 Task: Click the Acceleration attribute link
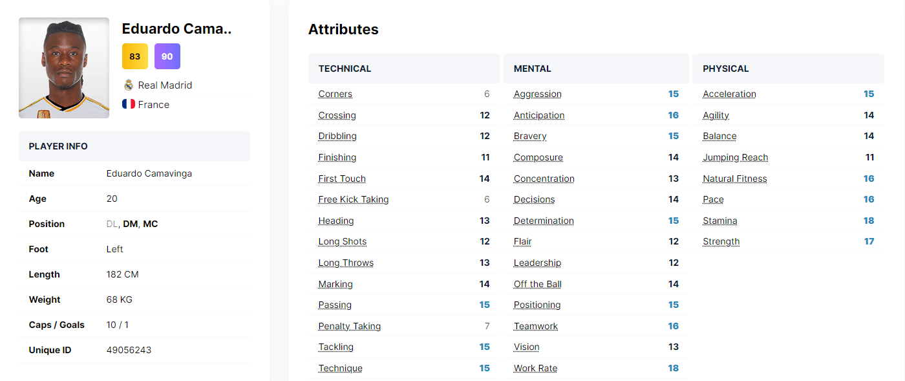[729, 94]
